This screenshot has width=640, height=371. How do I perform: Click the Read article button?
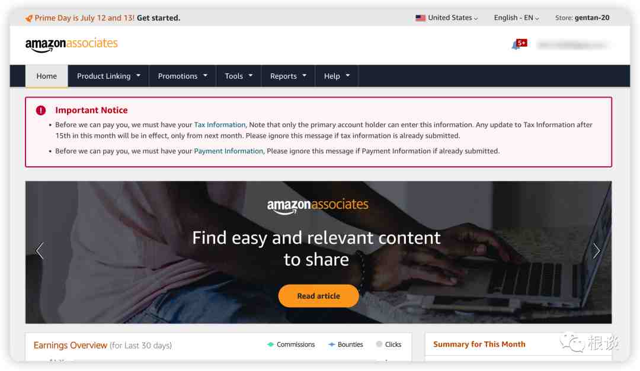coord(318,296)
